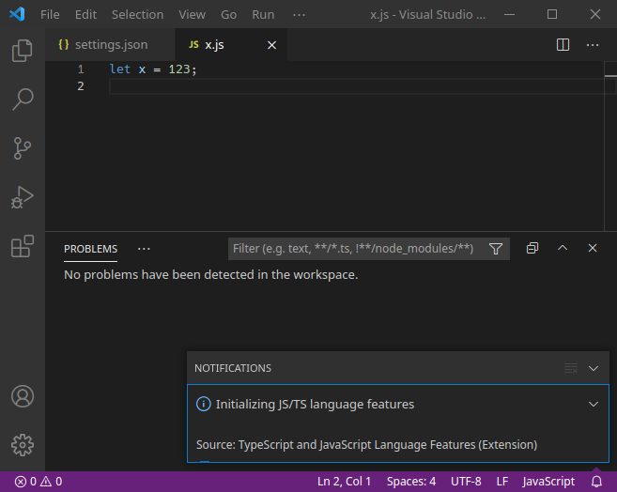The height and width of the screenshot is (492, 617).
Task: Open the Accounts menu icon
Action: coord(22,396)
